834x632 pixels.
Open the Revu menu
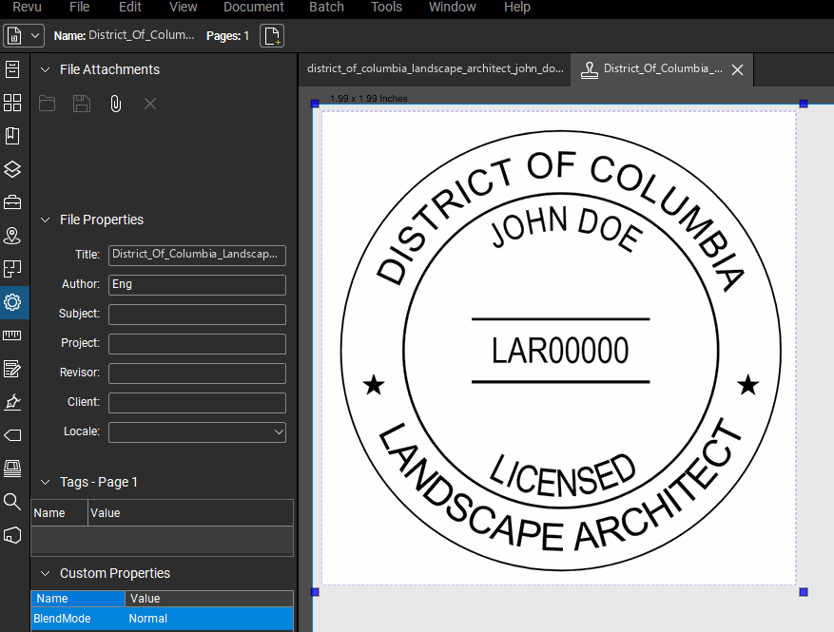pyautogui.click(x=28, y=7)
